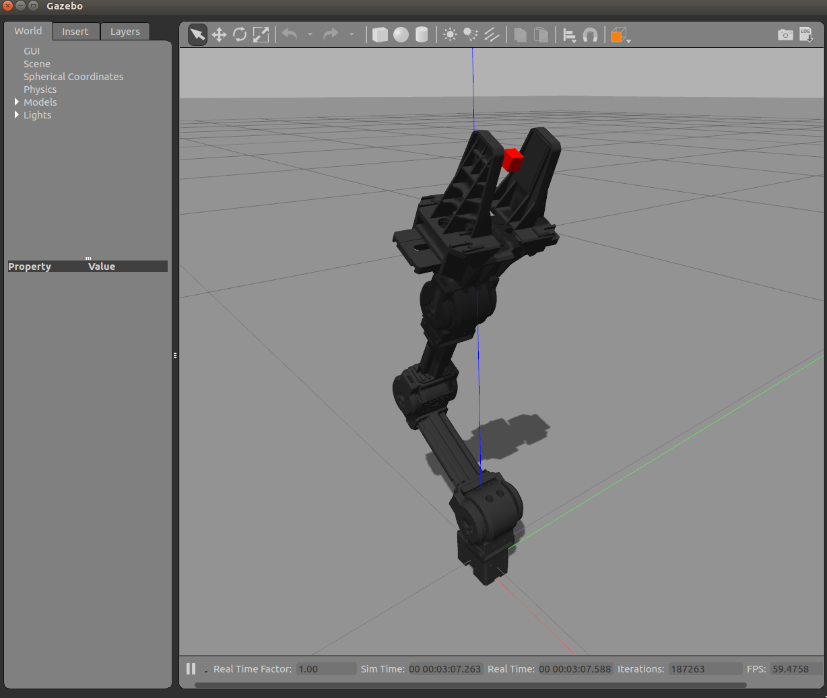This screenshot has width=827, height=698.
Task: Add a directional light
Action: tap(492, 35)
